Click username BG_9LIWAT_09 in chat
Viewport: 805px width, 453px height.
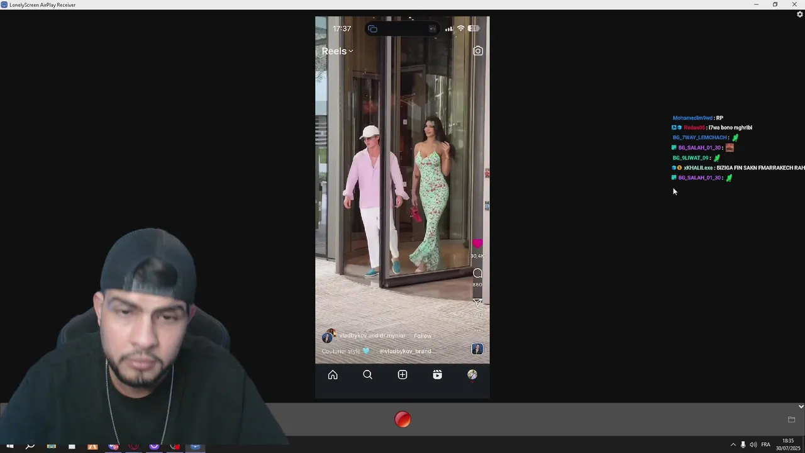tap(691, 158)
